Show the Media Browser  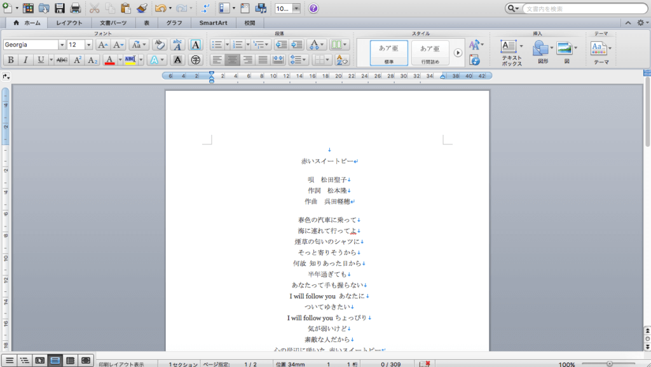(261, 8)
